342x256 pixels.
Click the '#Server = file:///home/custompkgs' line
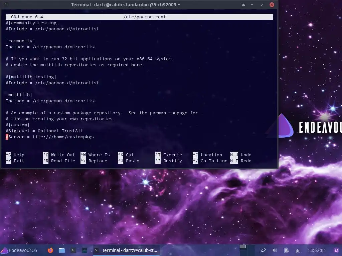pyautogui.click(x=50, y=137)
